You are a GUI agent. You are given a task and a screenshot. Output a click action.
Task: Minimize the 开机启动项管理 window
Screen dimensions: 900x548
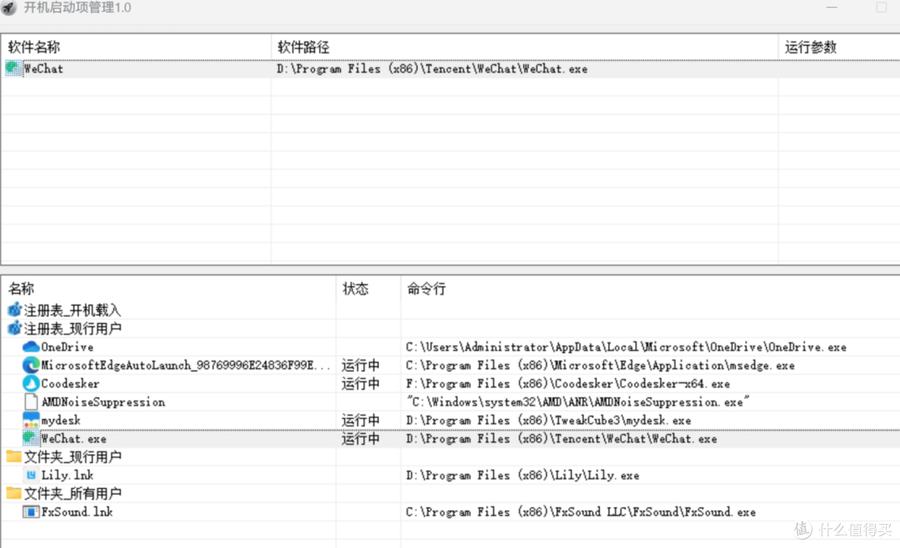pyautogui.click(x=832, y=7)
